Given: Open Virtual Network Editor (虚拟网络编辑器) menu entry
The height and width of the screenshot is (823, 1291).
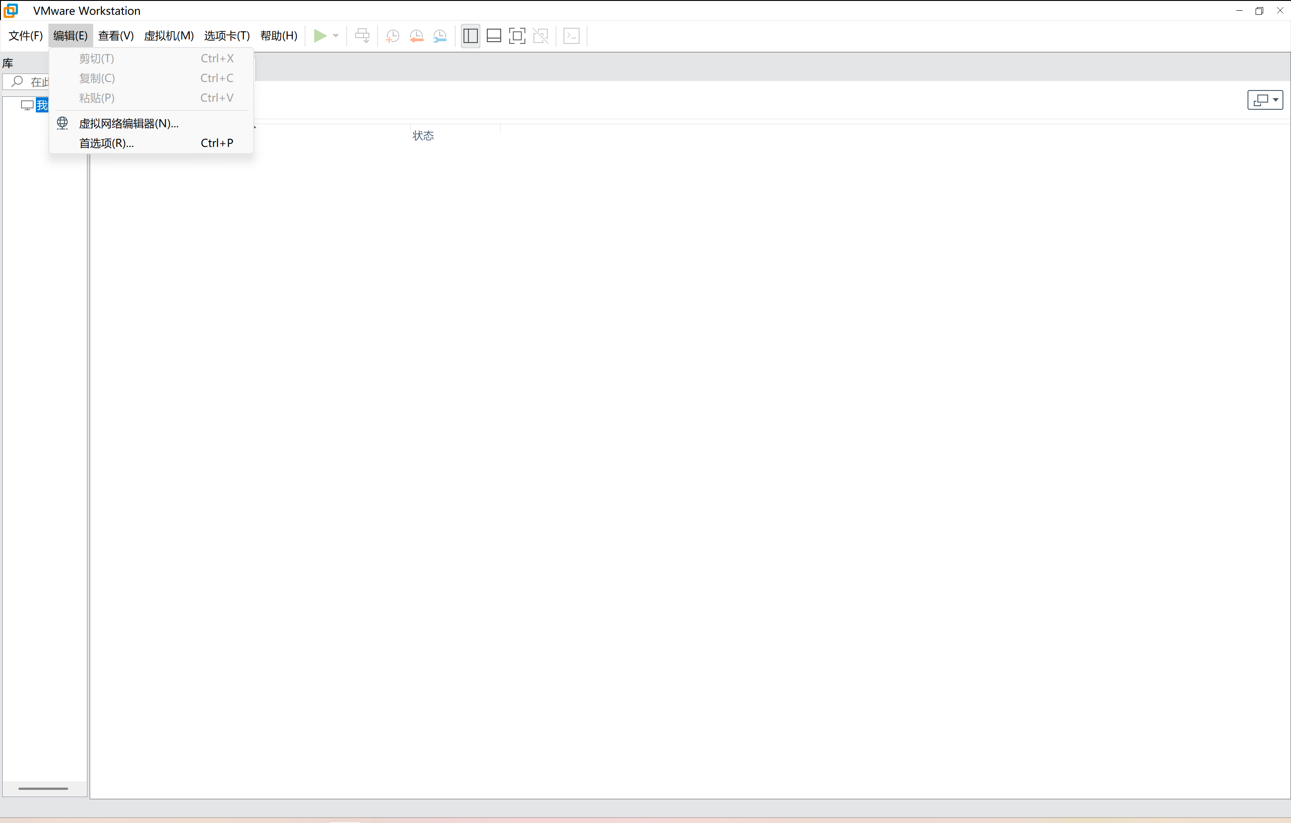Looking at the screenshot, I should tap(129, 124).
